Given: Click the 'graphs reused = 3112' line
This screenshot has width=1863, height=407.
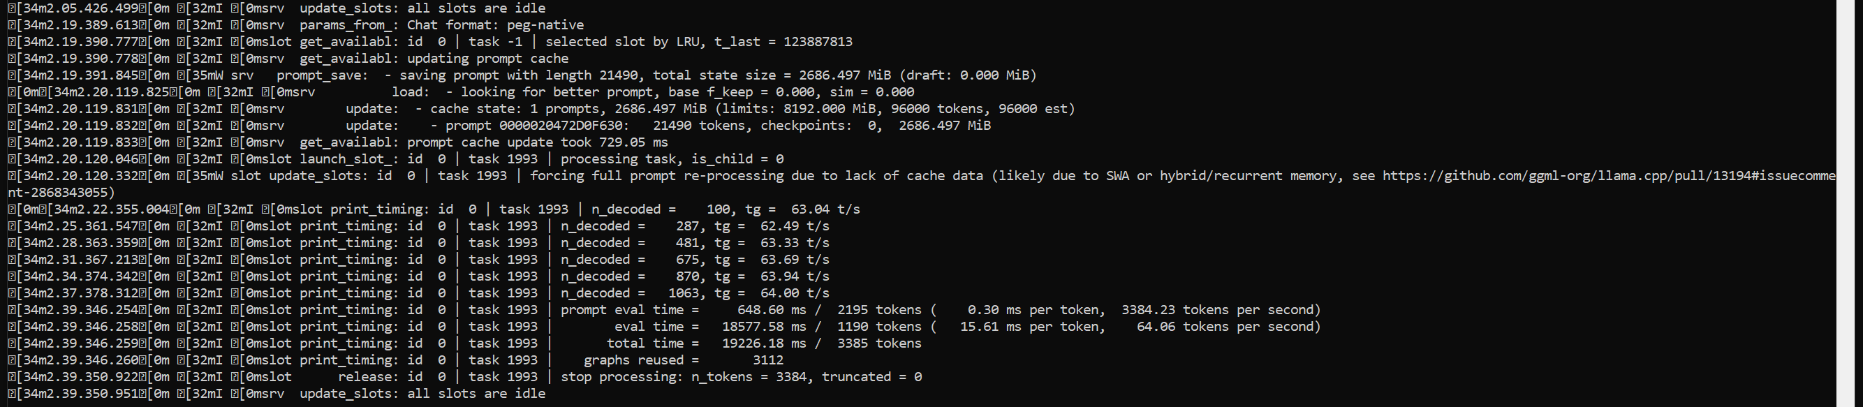Looking at the screenshot, I should coord(396,360).
